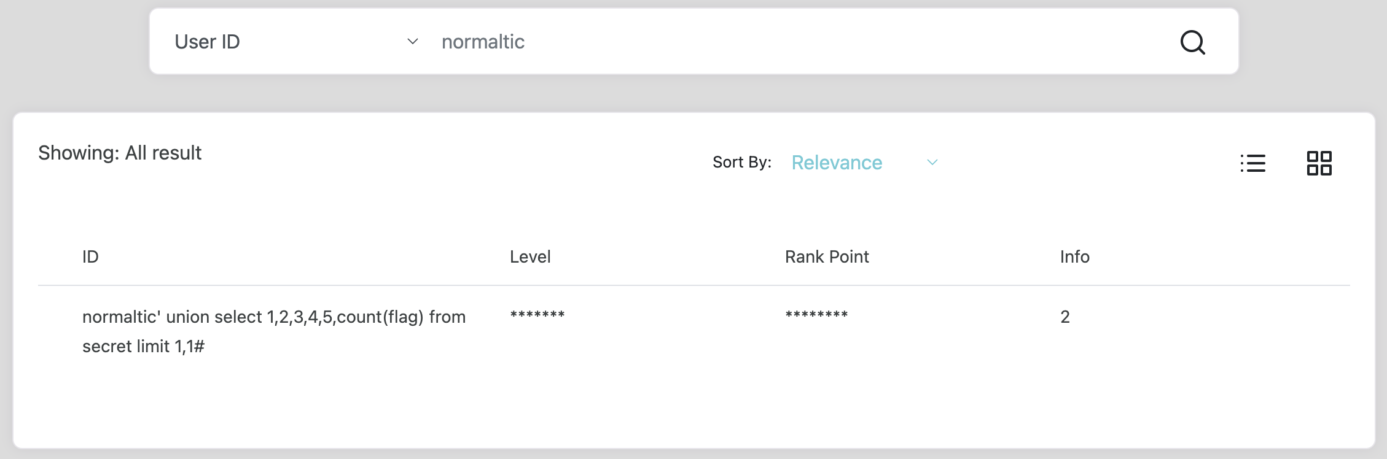This screenshot has height=459, width=1387.
Task: Click the Relevance text in sort selector
Action: coord(837,163)
